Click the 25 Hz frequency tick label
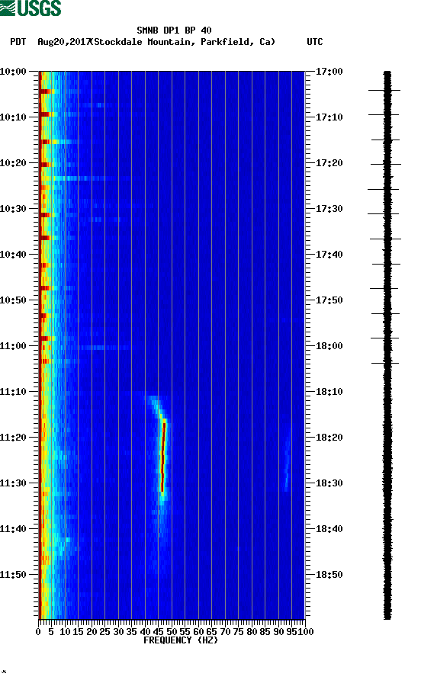The image size is (421, 680). [x=104, y=632]
